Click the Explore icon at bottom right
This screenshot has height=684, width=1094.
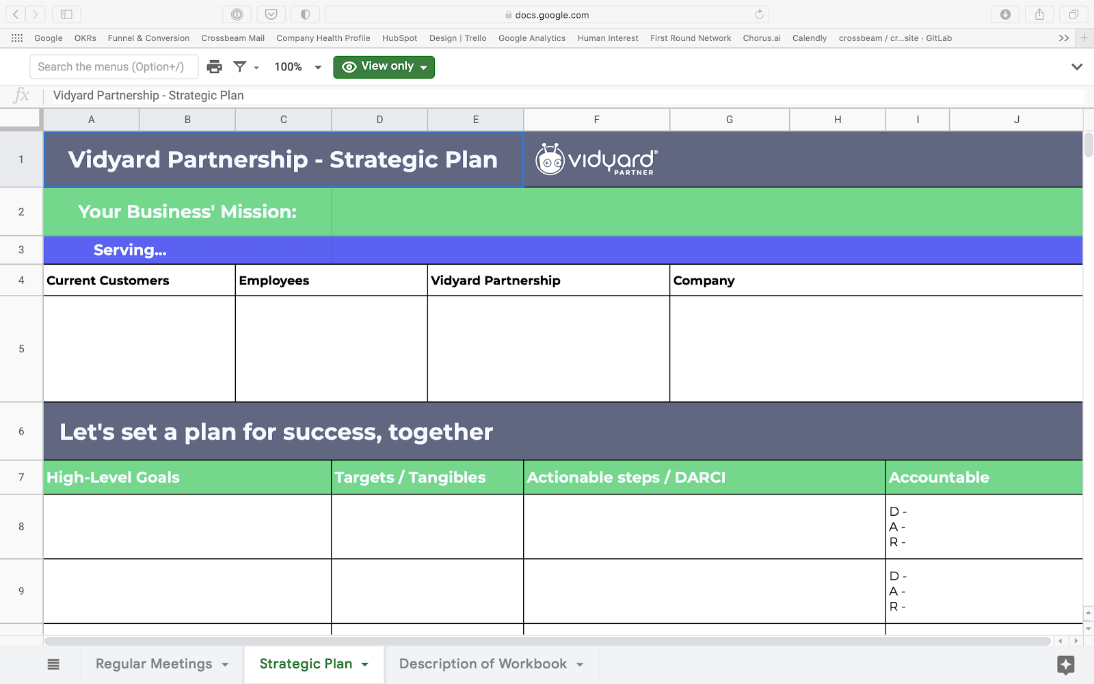pos(1065,665)
